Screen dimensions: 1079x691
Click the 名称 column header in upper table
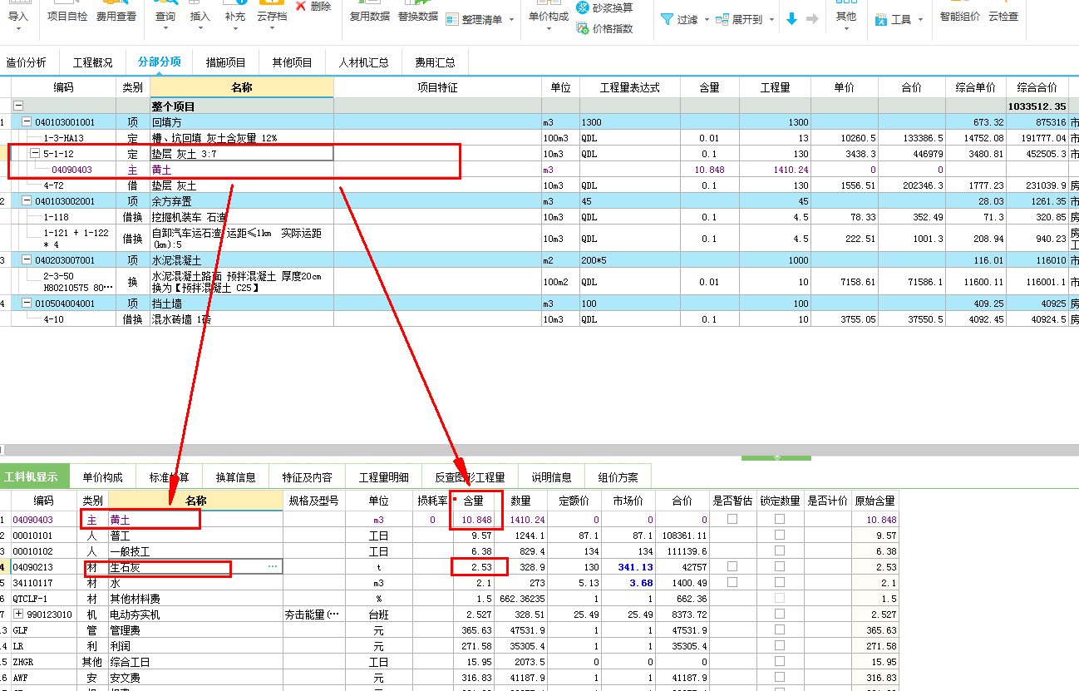point(242,87)
